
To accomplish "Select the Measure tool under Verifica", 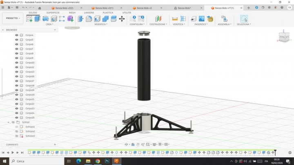I will click(x=175, y=19).
